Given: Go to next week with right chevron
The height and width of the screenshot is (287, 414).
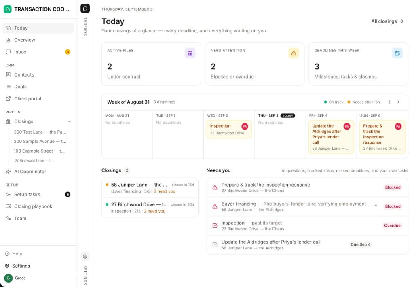Looking at the screenshot, I should tap(398, 102).
